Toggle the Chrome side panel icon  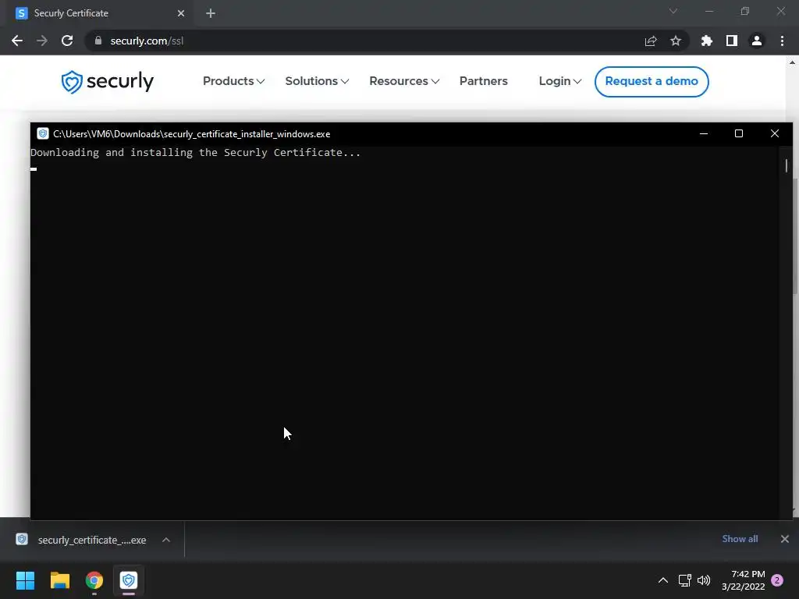coord(732,41)
